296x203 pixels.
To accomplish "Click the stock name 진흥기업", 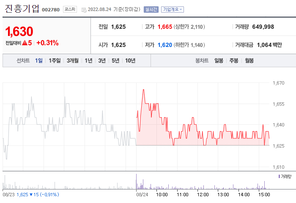I will point(22,9).
